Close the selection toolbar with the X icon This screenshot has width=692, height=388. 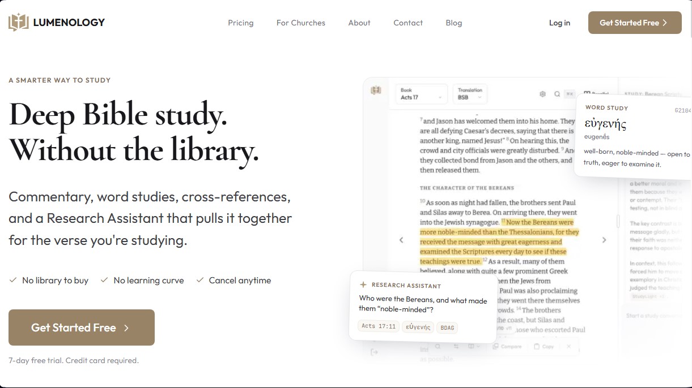point(569,346)
